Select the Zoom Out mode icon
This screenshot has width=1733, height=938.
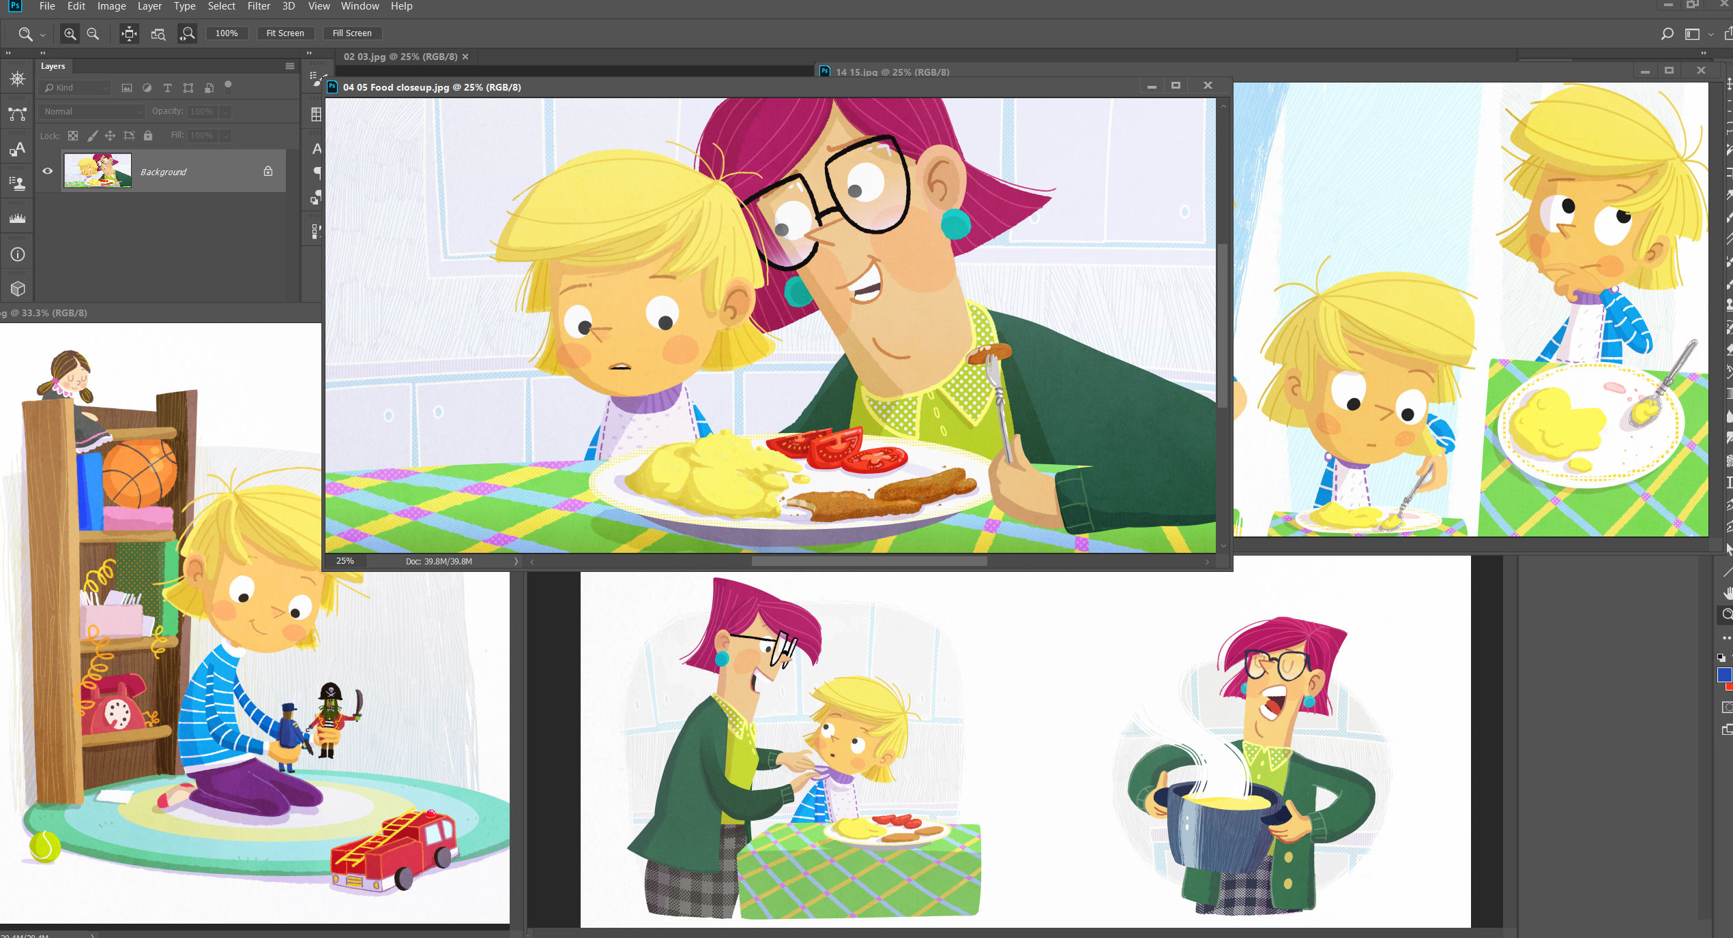[93, 33]
